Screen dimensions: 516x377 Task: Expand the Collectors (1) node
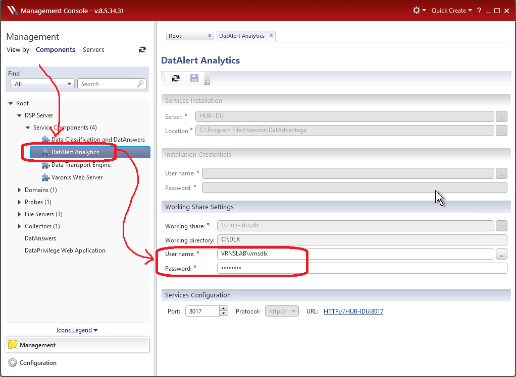click(x=19, y=226)
